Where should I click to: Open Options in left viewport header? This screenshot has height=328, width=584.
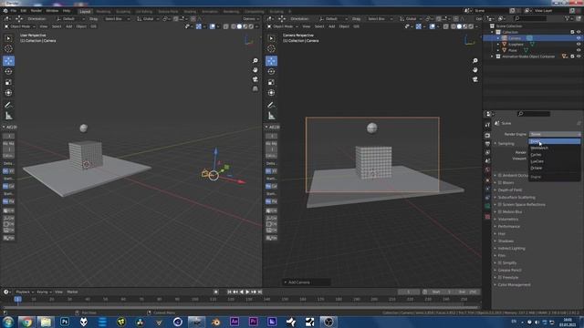point(251,18)
